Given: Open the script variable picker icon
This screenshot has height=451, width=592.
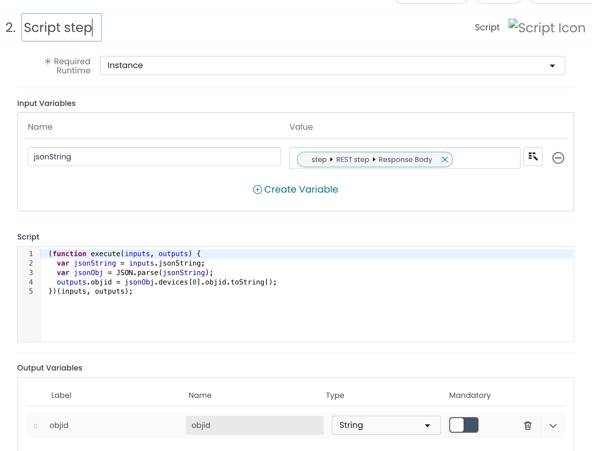Looking at the screenshot, I should tap(533, 157).
